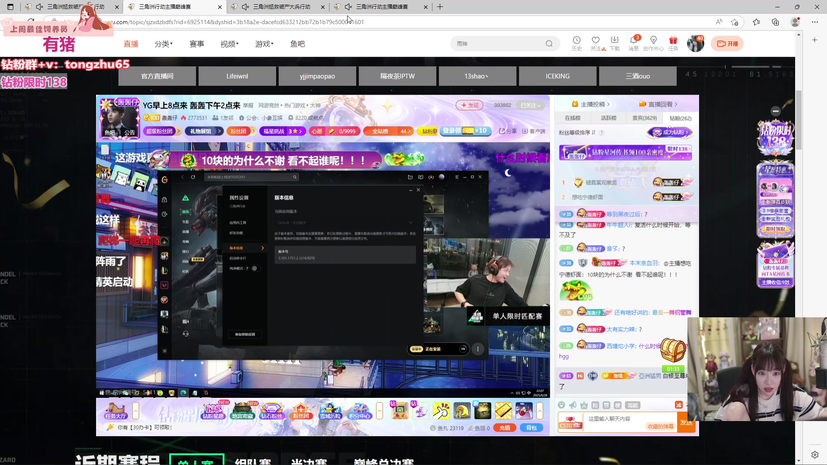The width and height of the screenshot is (827, 465).
Task: Mute the third browser tab audio
Action: [x=246, y=7]
